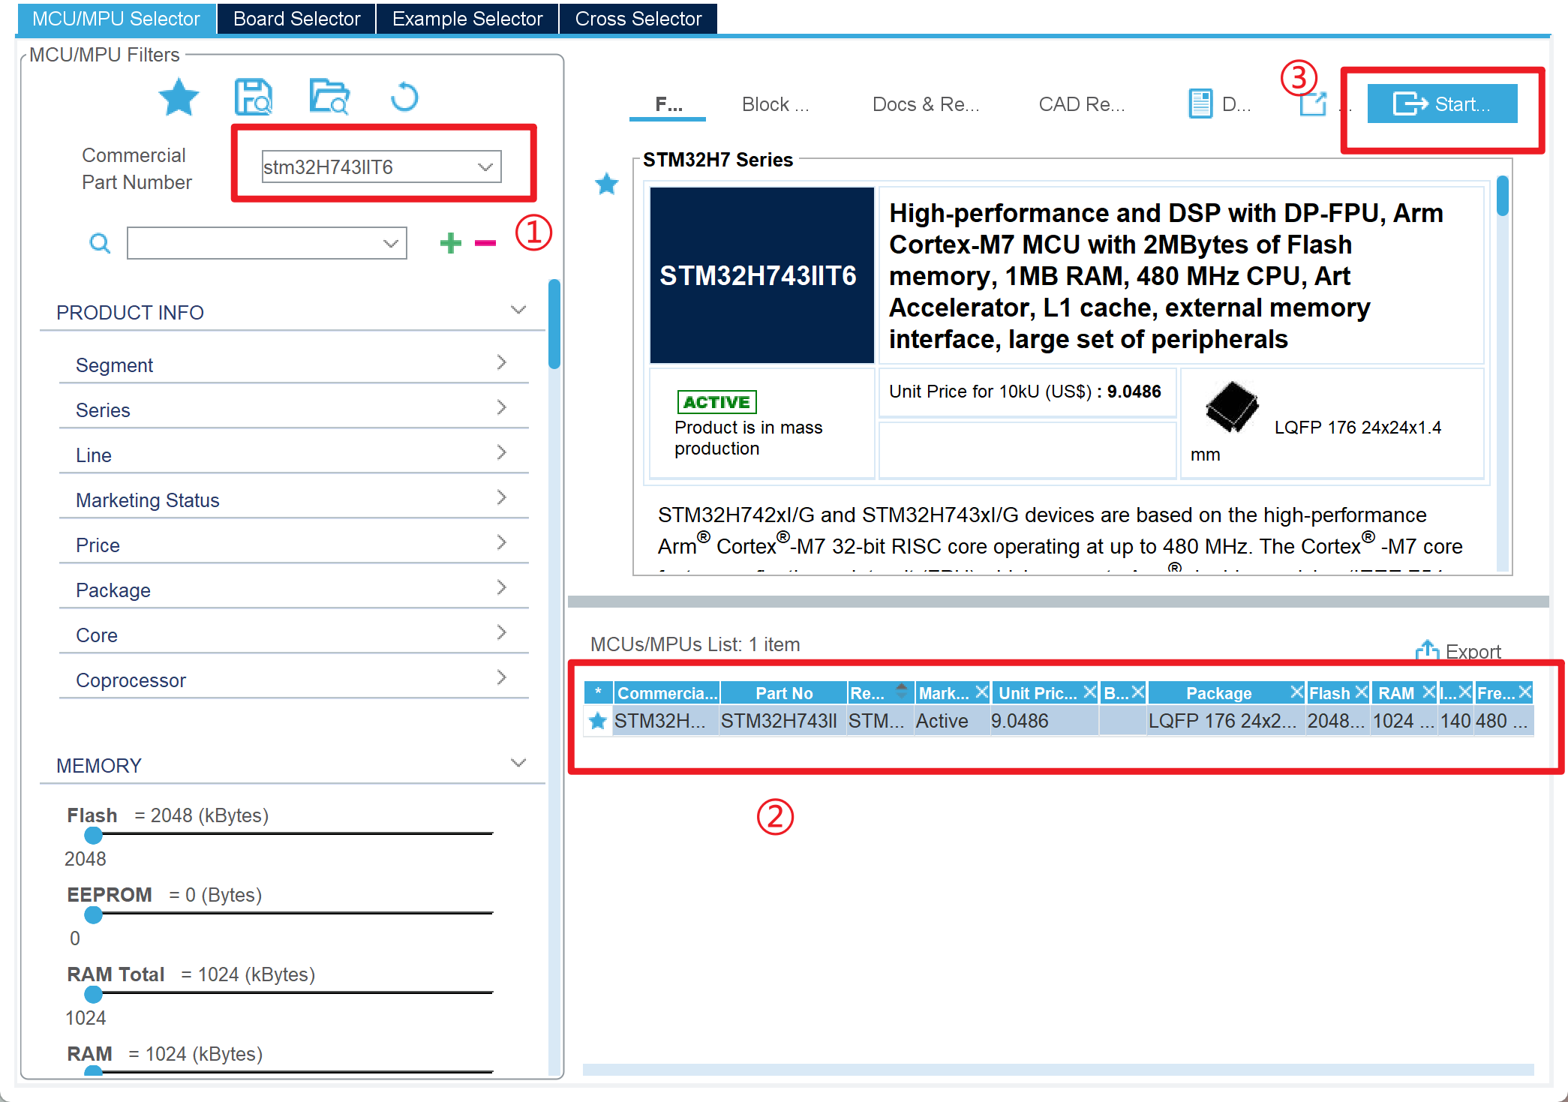Click the ACTIVE status badge
This screenshot has width=1568, height=1102.
[x=716, y=402]
